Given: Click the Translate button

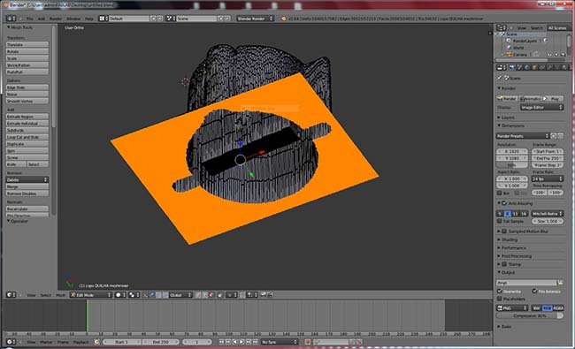Looking at the screenshot, I should pyautogui.click(x=27, y=44).
